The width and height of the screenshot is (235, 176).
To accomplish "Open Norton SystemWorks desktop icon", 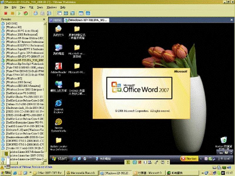I will [58, 125].
